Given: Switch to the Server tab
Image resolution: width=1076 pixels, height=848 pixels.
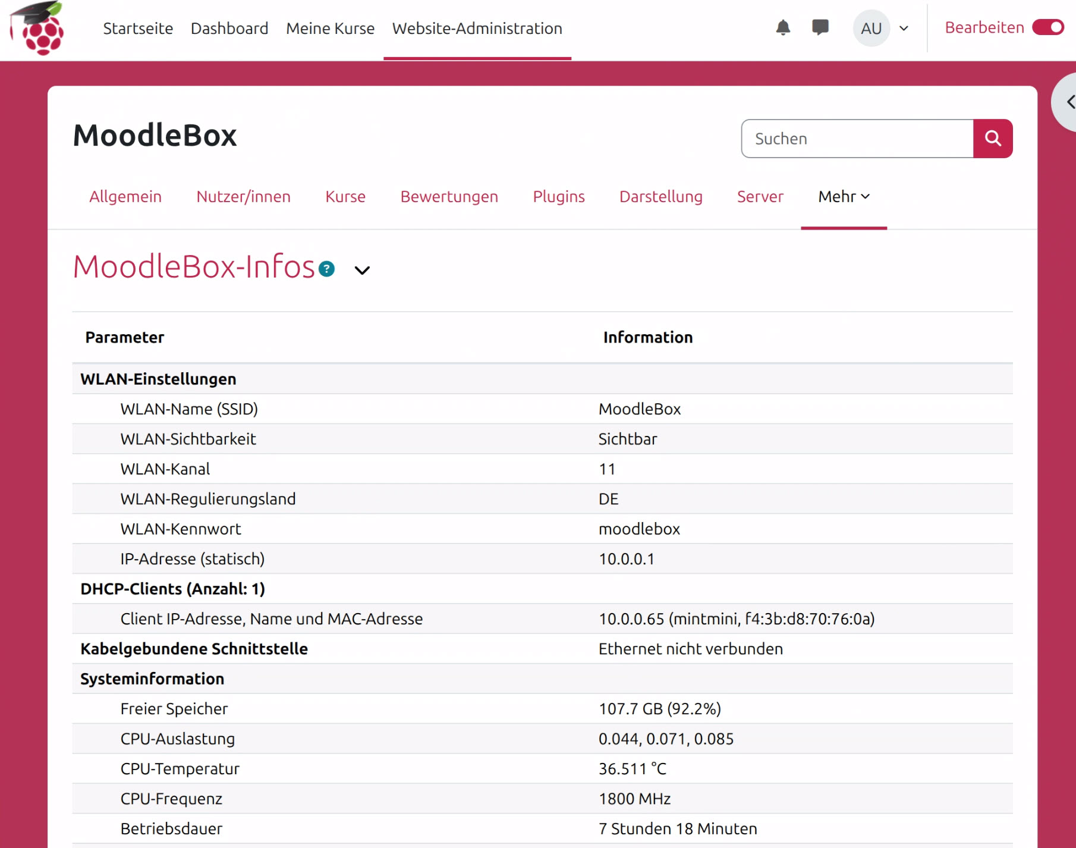Looking at the screenshot, I should (760, 197).
